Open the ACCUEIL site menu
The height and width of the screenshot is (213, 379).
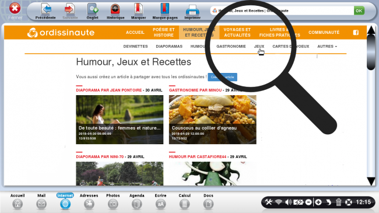135,32
